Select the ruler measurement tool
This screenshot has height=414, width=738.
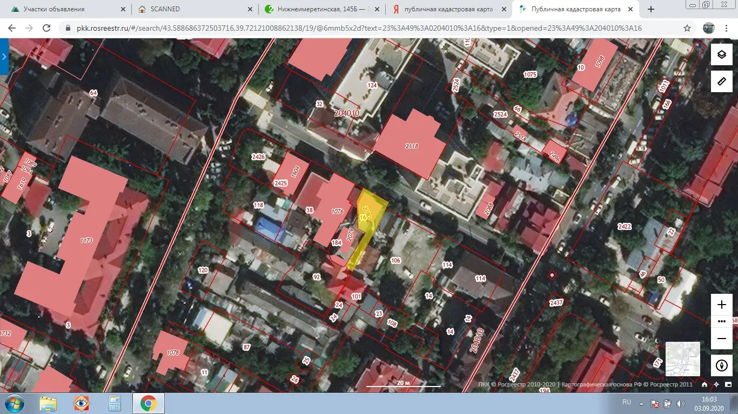click(721, 81)
